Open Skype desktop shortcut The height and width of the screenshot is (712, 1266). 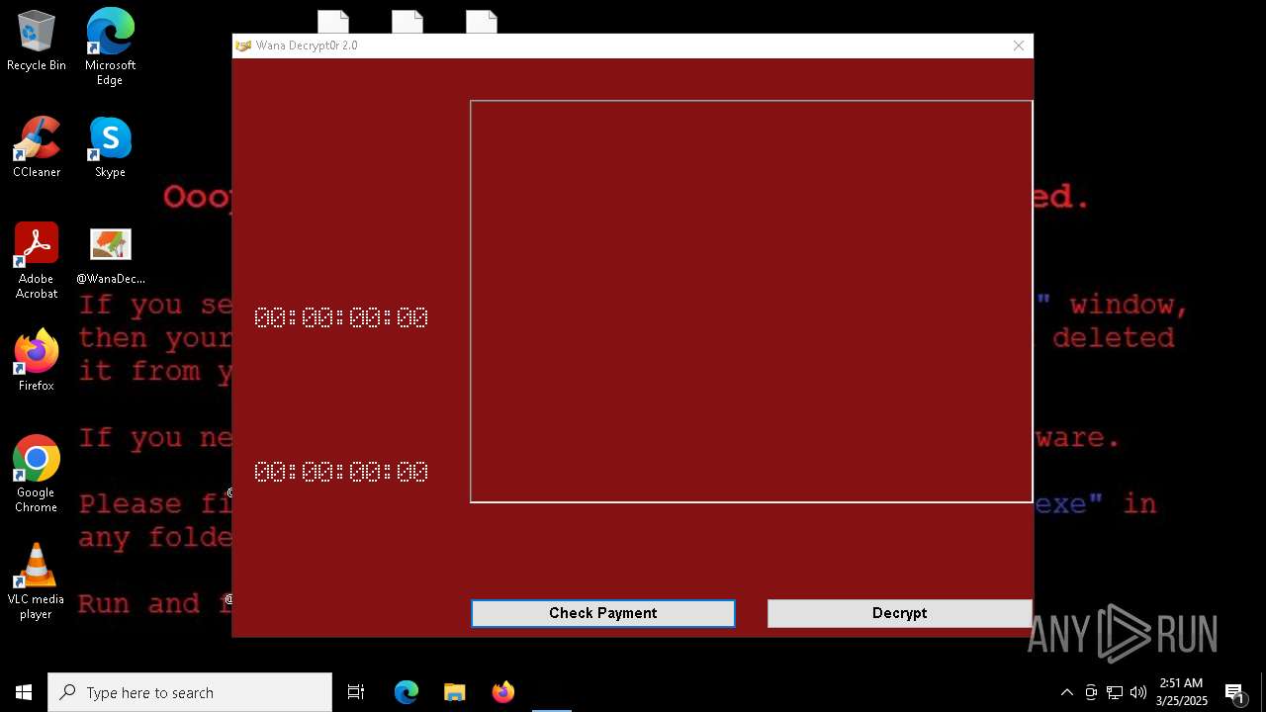pos(110,147)
